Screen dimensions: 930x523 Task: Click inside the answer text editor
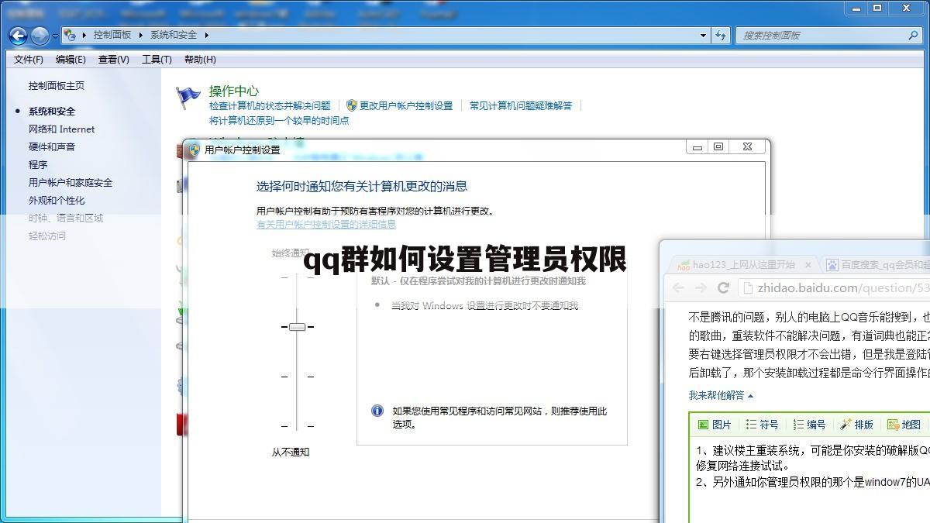tap(810, 480)
